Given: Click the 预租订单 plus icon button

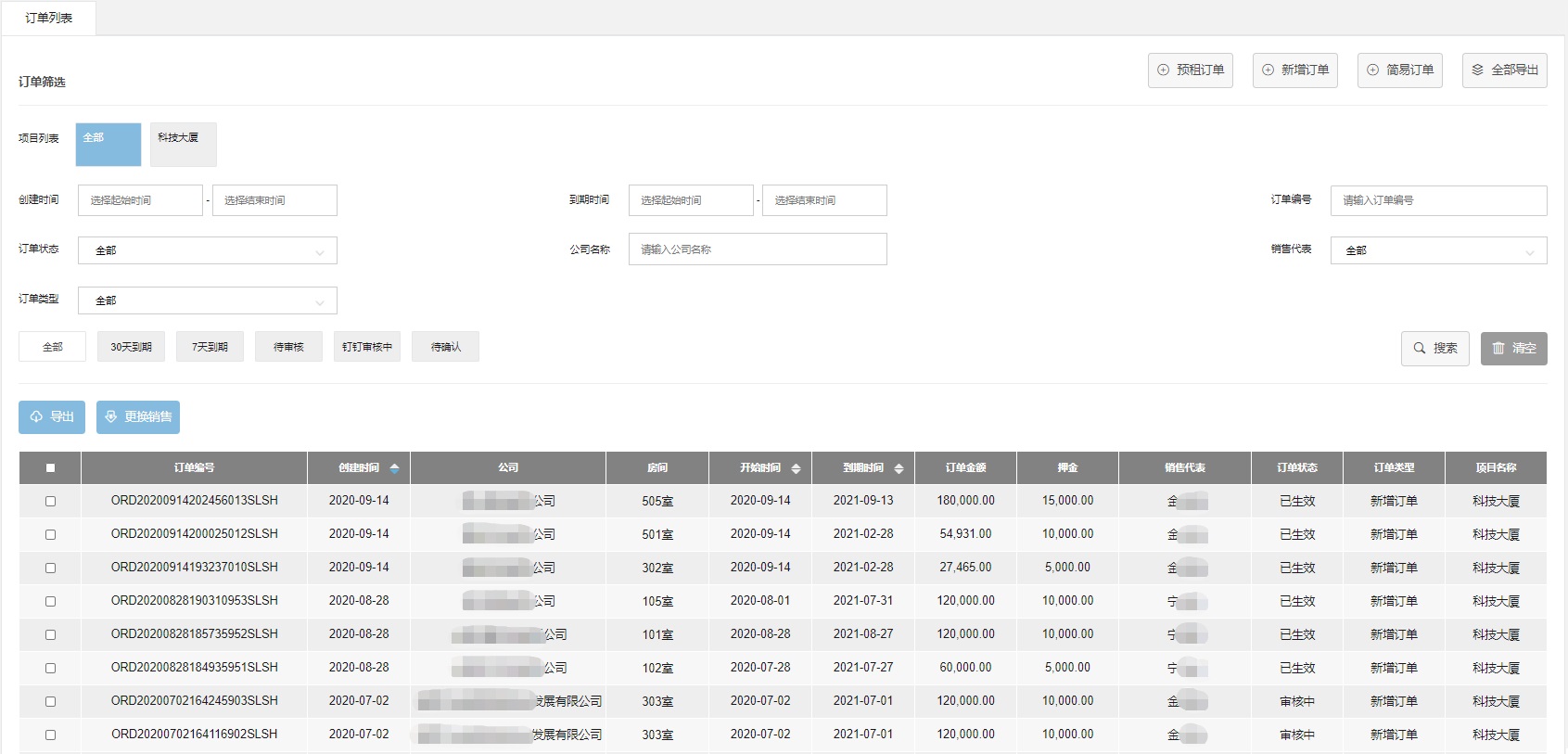Looking at the screenshot, I should (1190, 70).
